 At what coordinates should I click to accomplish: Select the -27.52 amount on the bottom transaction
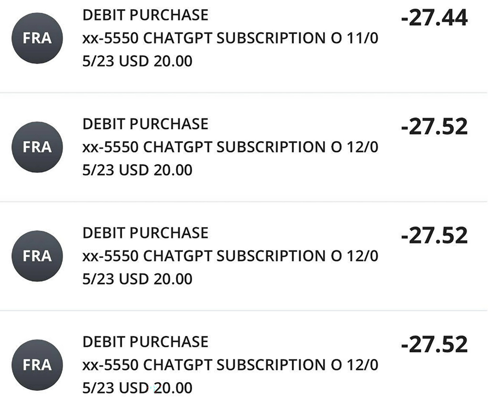[434, 345]
